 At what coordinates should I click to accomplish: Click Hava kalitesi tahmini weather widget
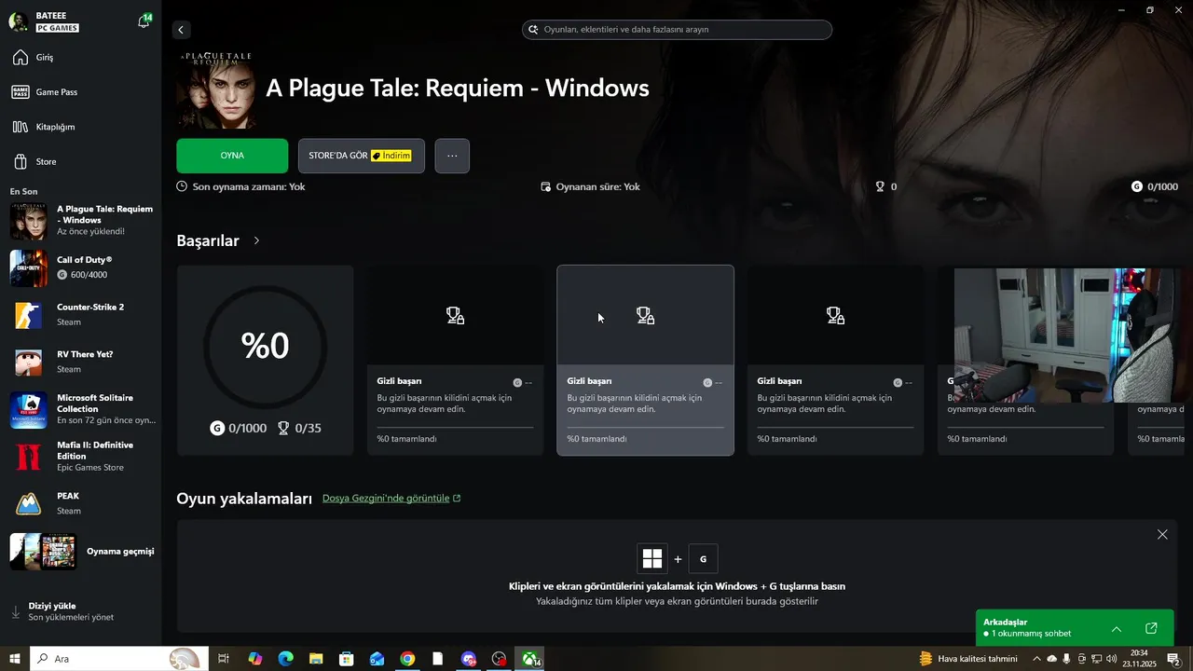pyautogui.click(x=968, y=659)
